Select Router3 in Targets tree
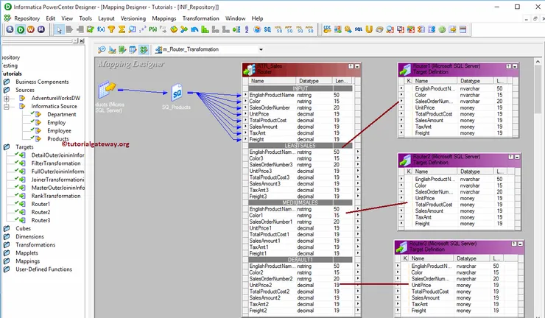Image resolution: width=545 pixels, height=318 pixels. [x=41, y=220]
